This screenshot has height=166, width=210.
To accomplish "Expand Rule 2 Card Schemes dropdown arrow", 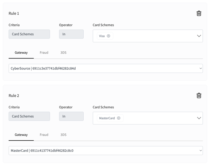I will (199, 118).
